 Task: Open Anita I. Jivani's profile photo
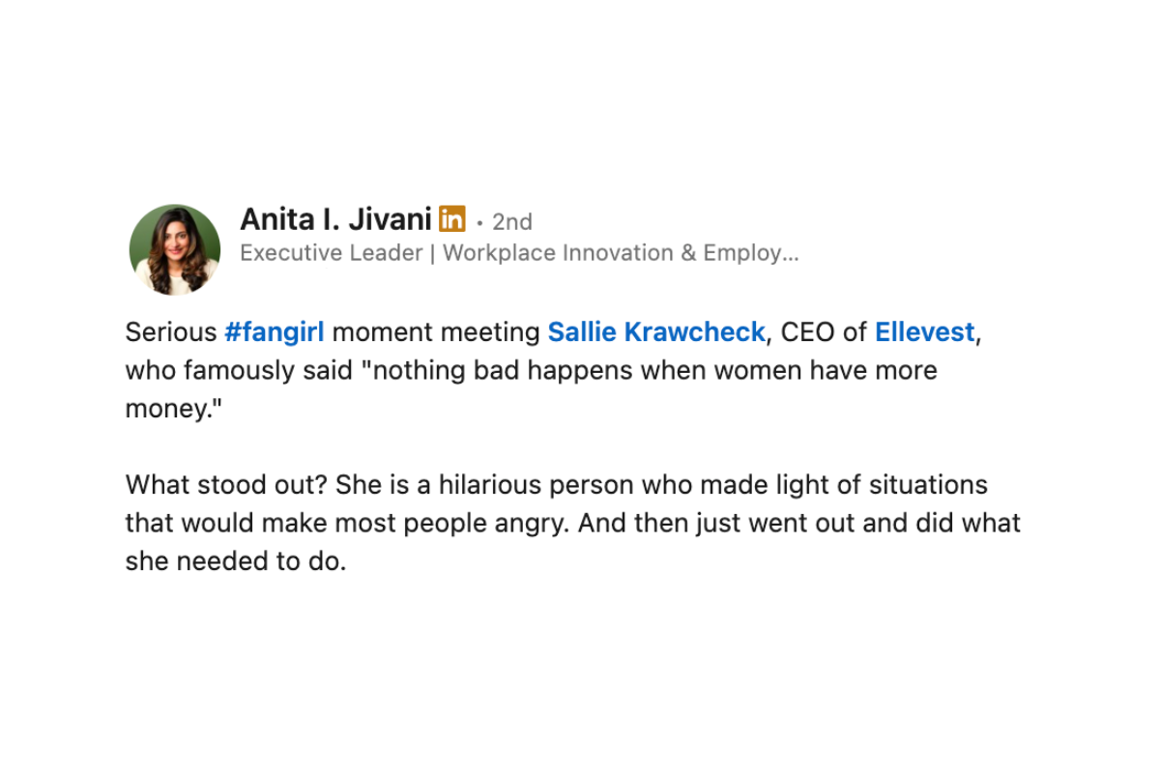point(175,249)
